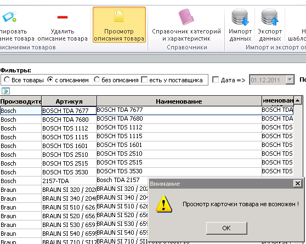This screenshot has height=244, width=306.
Task: Click OK in the Внимание dialog
Action: pyautogui.click(x=226, y=228)
